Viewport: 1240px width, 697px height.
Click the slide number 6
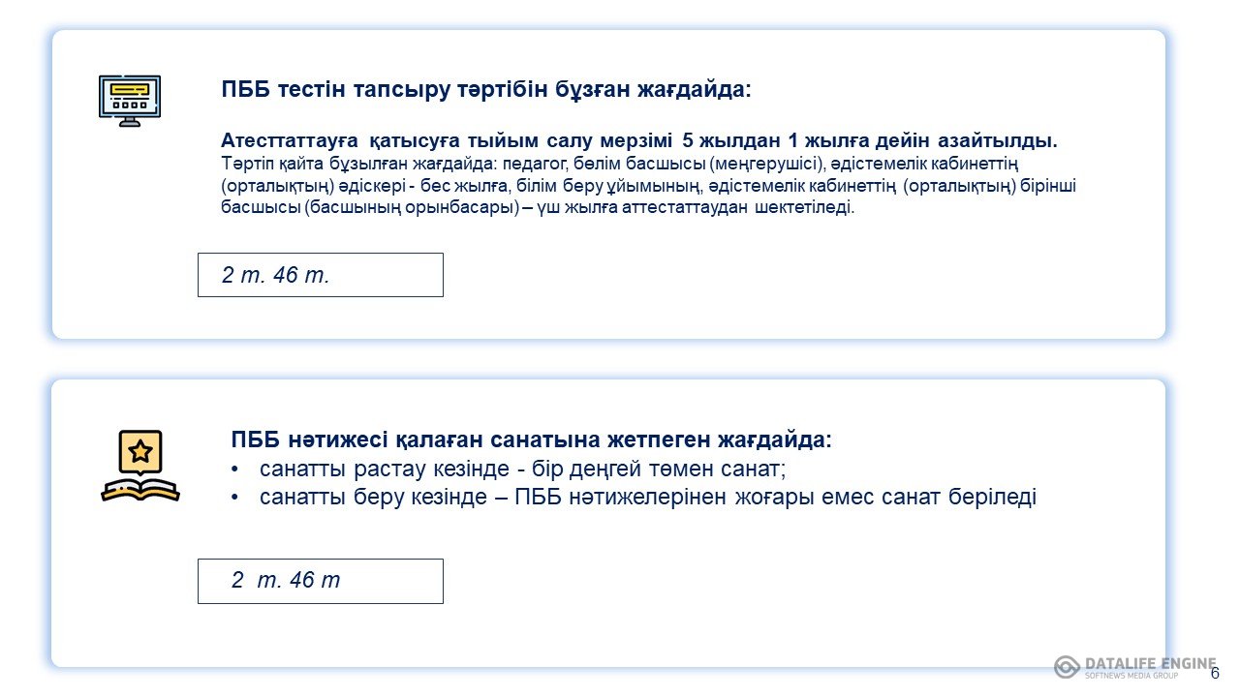1215,674
